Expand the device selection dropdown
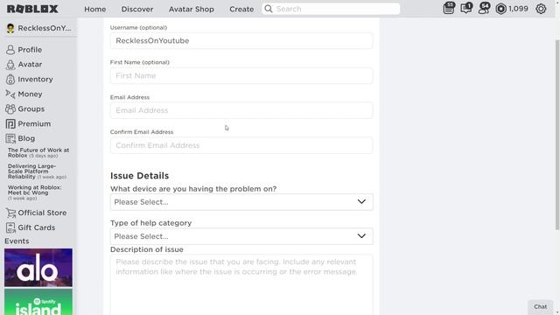Viewport: 560px width, 315px height. [241, 202]
